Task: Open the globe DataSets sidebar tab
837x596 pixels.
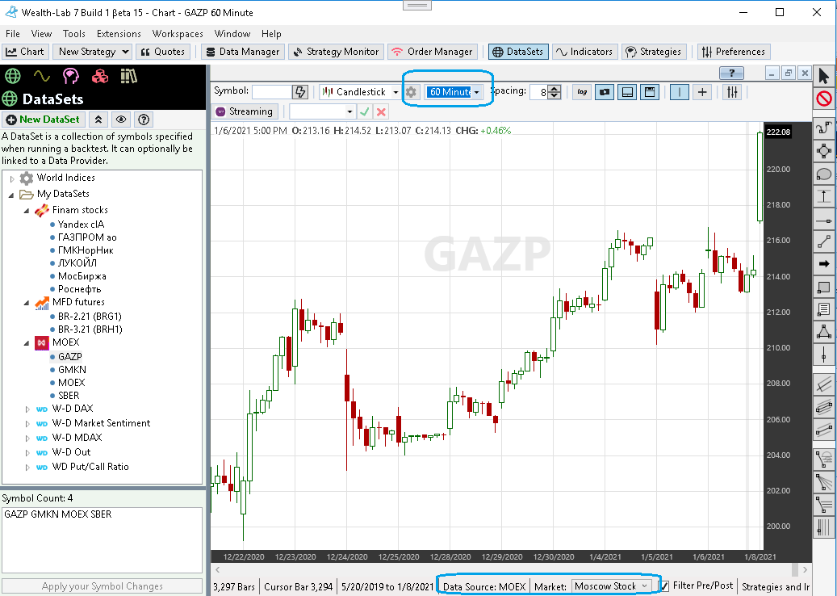Action: (x=12, y=76)
